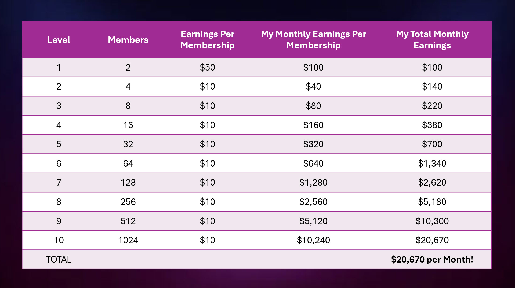Click the $20,670 per Month! total
Screen dimensions: 515x288
pyautogui.click(x=432, y=259)
